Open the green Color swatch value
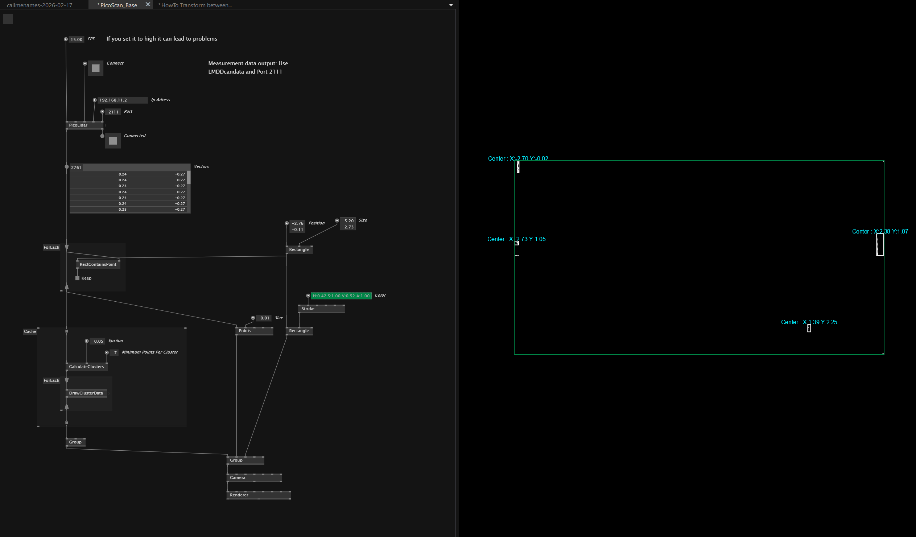This screenshot has width=916, height=537. pos(341,296)
